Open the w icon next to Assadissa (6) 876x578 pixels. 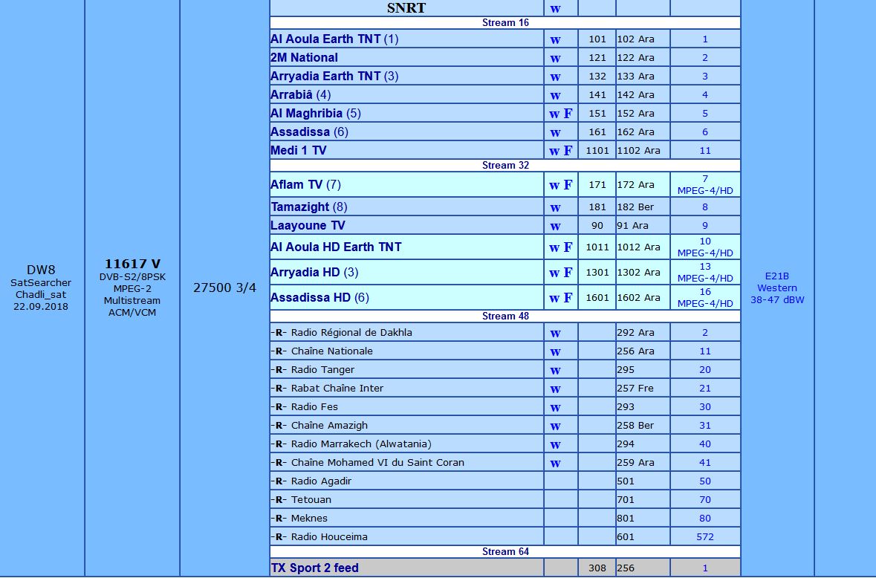555,133
